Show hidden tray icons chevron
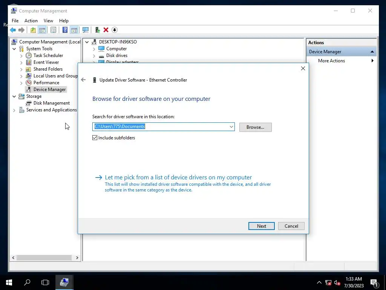386x290 pixels. pyautogui.click(x=319, y=282)
